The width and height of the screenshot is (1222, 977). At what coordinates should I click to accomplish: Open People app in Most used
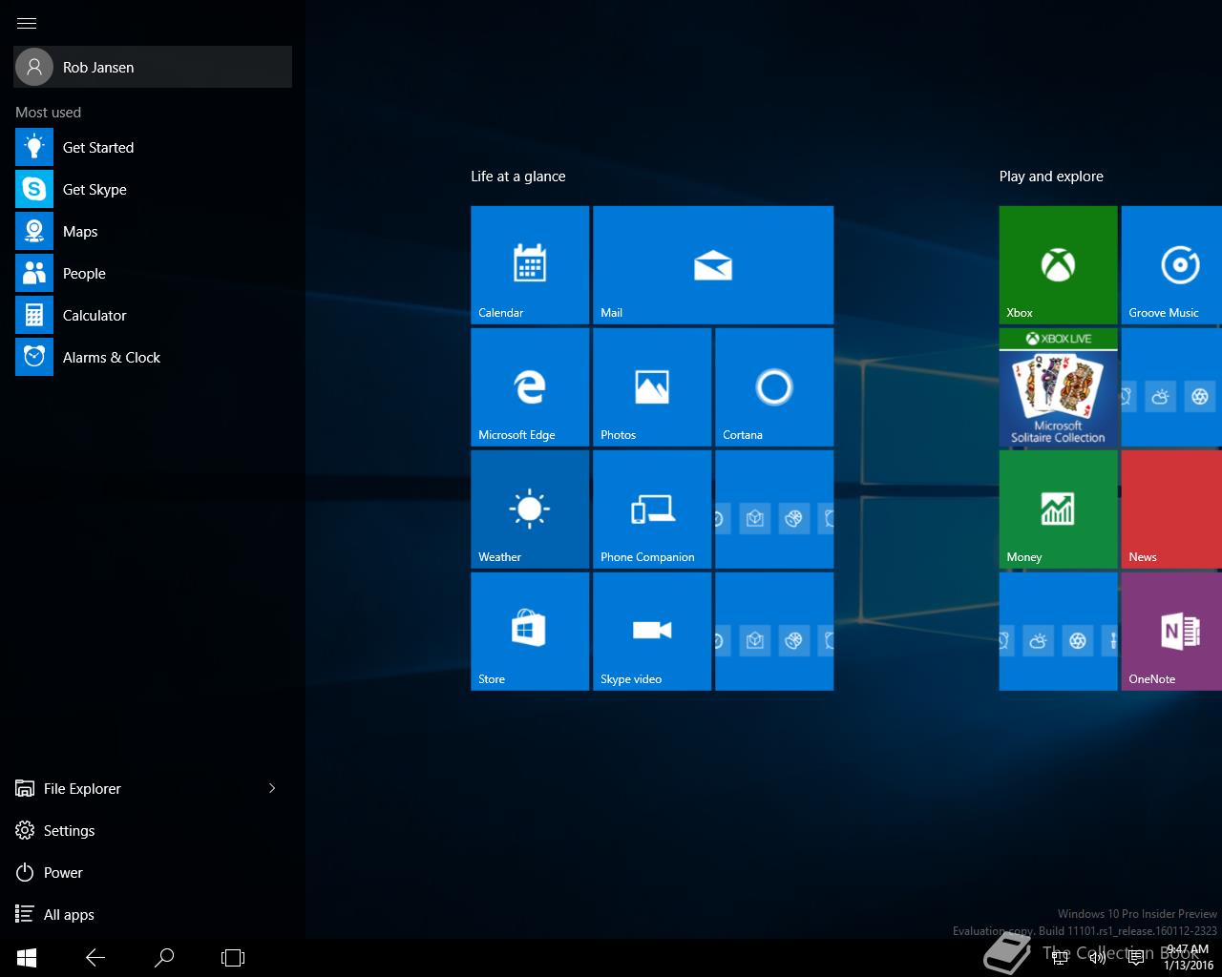click(x=153, y=273)
